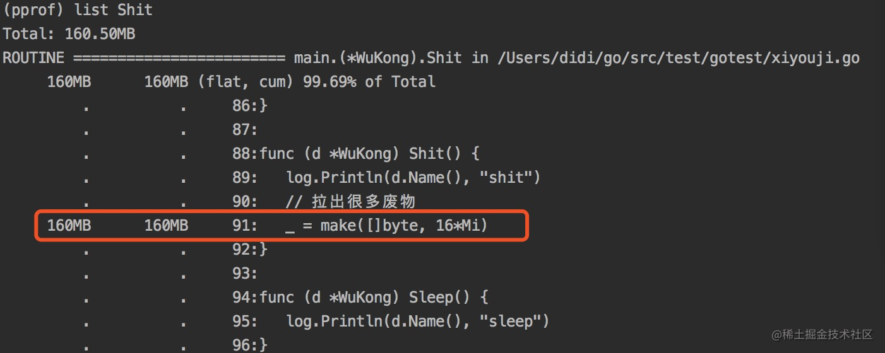
Task: Click the 稀土掘金技术社区 watermark
Action: pyautogui.click(x=823, y=335)
